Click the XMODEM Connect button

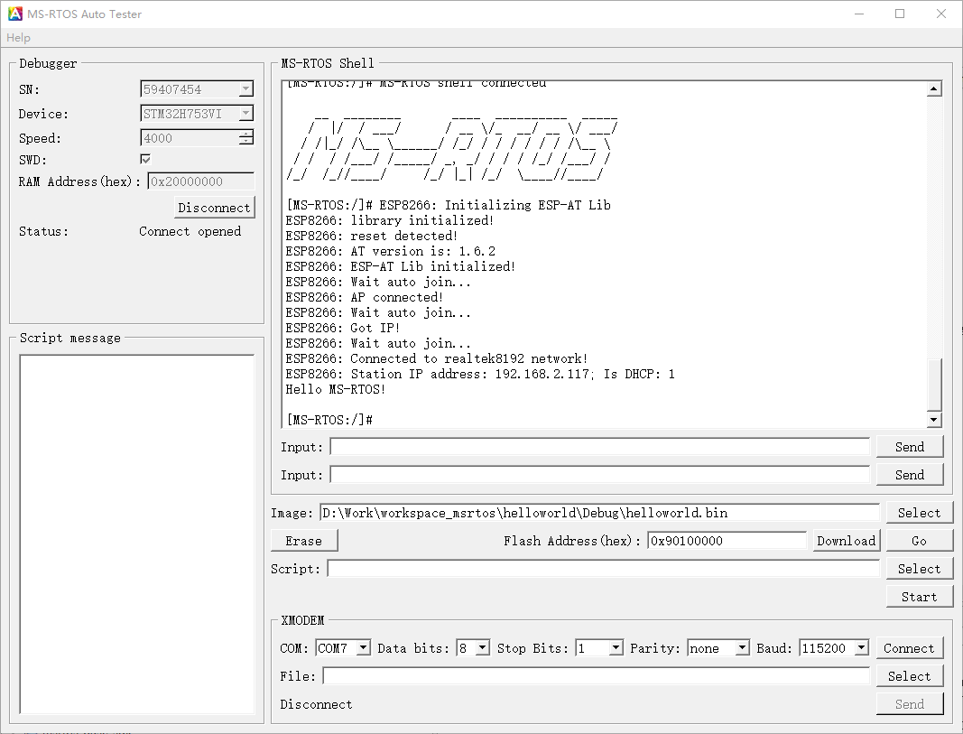pyautogui.click(x=909, y=648)
